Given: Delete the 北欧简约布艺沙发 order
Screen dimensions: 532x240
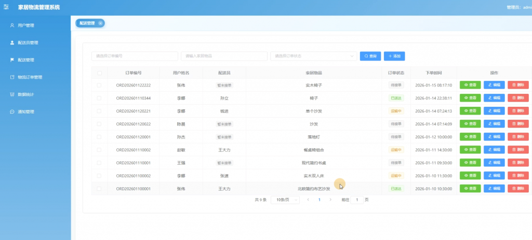Looking at the screenshot, I should coord(518,188).
